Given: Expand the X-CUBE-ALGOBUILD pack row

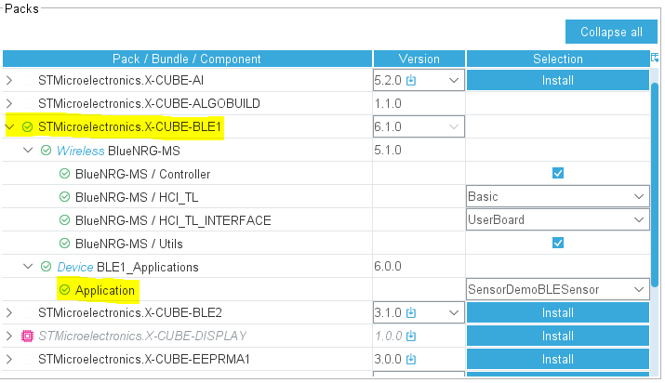Looking at the screenshot, I should pos(9,103).
